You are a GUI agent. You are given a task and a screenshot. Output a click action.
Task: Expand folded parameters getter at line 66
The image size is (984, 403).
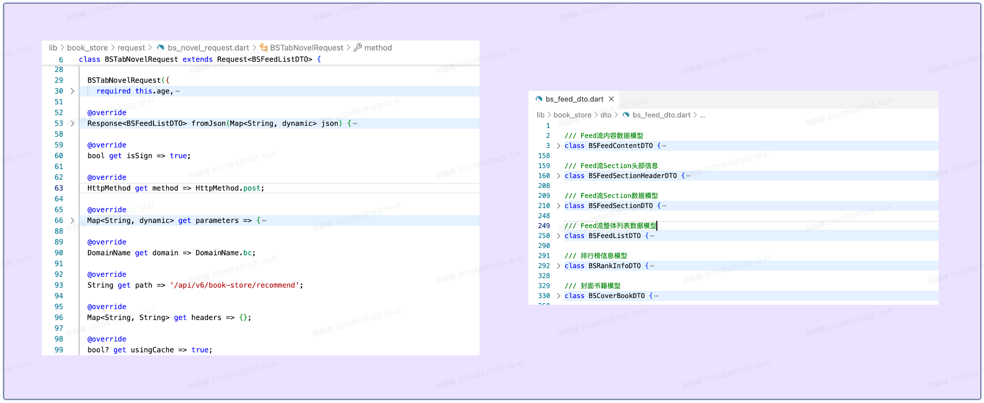point(72,221)
